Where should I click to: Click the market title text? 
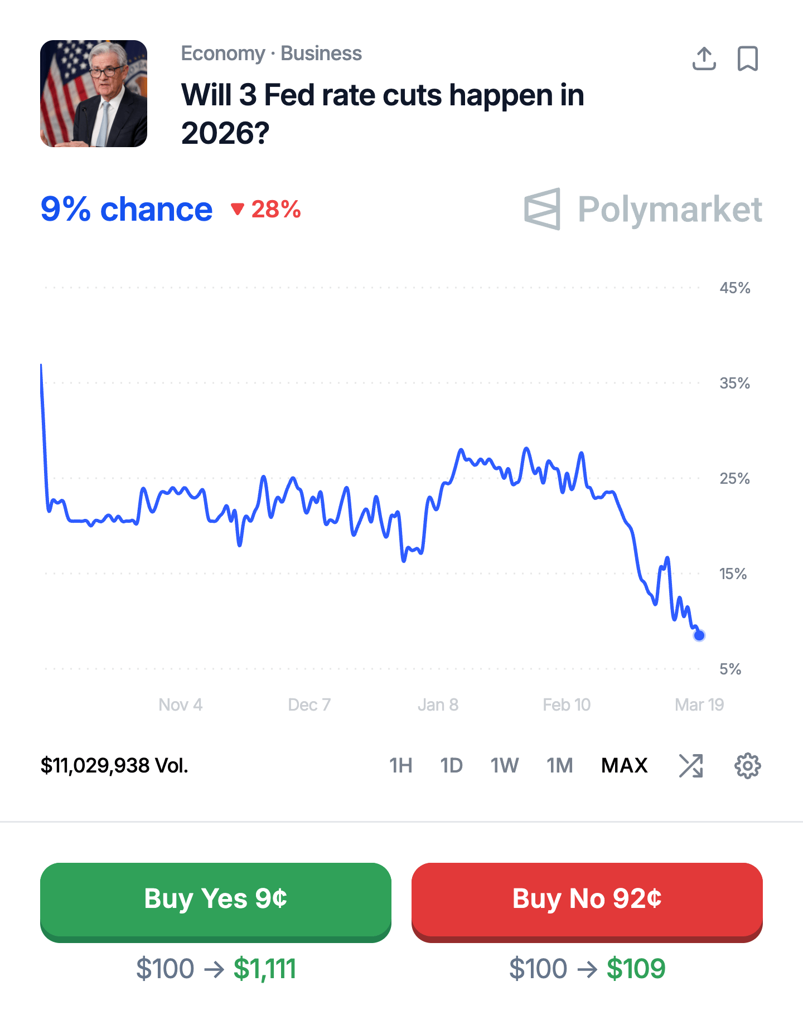click(x=383, y=114)
